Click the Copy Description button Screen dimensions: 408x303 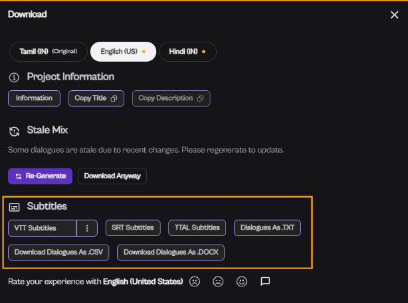click(x=171, y=99)
